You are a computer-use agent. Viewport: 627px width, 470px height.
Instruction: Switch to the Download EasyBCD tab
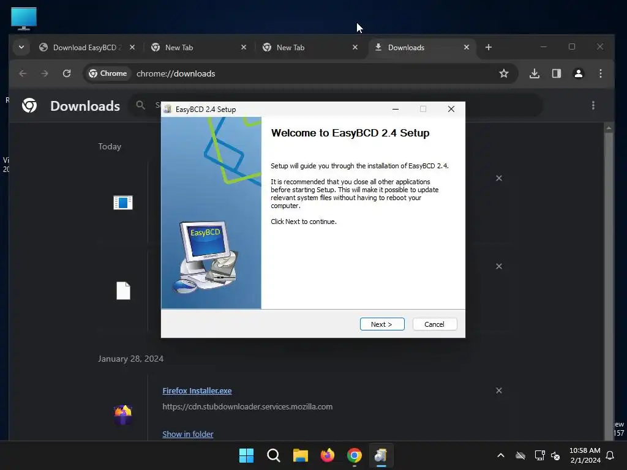pyautogui.click(x=87, y=48)
